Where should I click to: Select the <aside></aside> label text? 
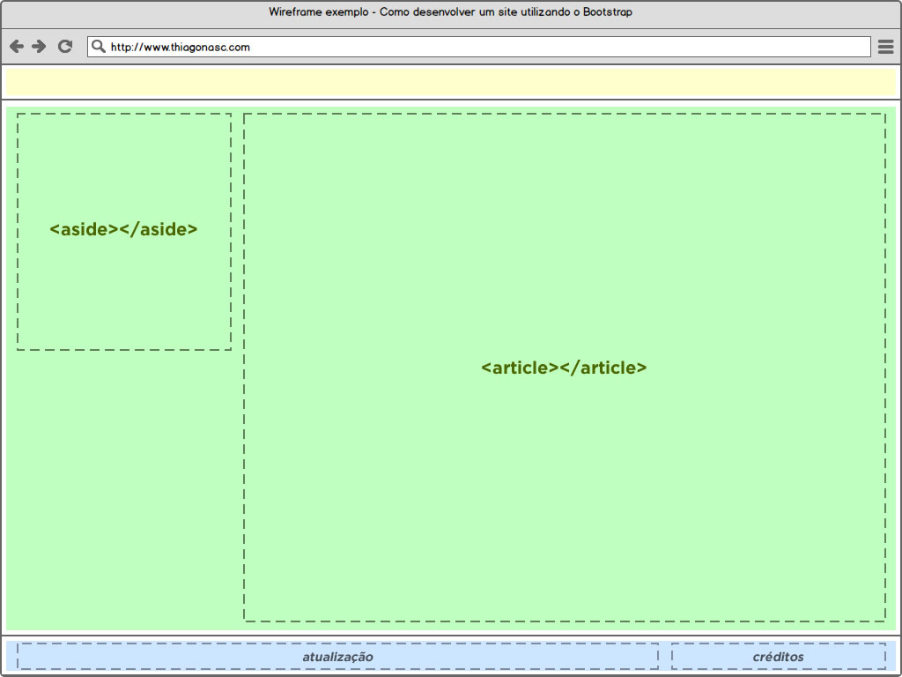click(123, 229)
